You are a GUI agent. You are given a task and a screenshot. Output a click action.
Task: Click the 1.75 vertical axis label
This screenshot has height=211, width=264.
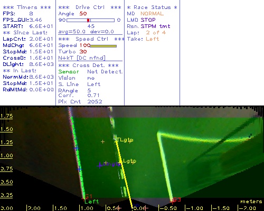click(x=6, y=116)
